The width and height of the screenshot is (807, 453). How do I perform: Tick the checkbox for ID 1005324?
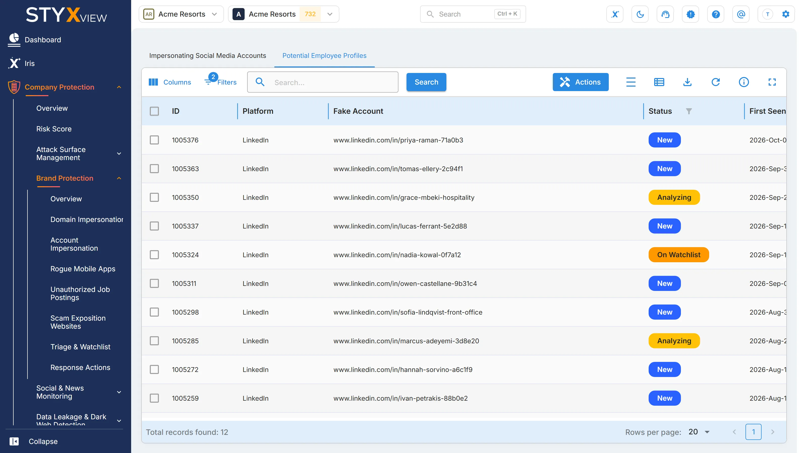[x=154, y=254]
